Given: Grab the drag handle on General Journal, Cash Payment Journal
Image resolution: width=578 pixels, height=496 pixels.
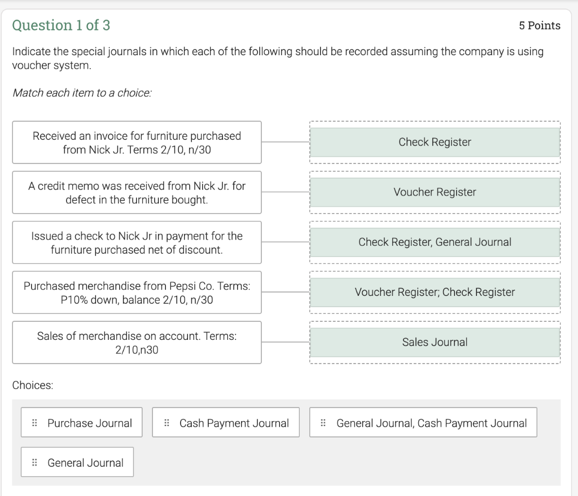Looking at the screenshot, I should click(323, 423).
